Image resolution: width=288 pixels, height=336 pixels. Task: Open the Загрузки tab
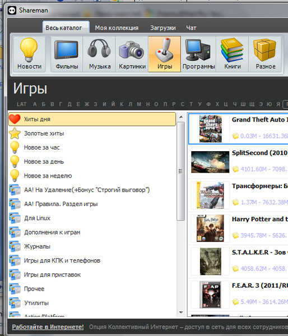(162, 28)
